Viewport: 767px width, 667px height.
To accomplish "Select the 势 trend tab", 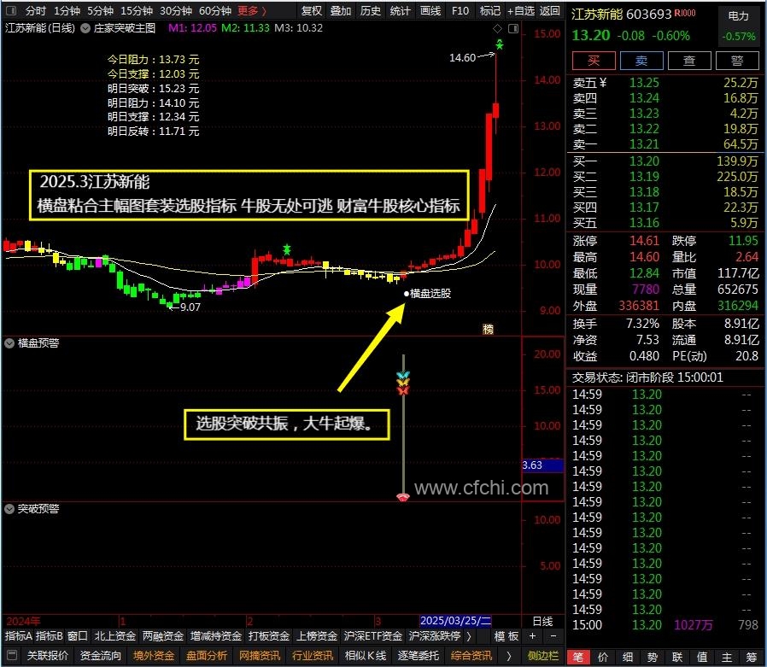I will [653, 657].
